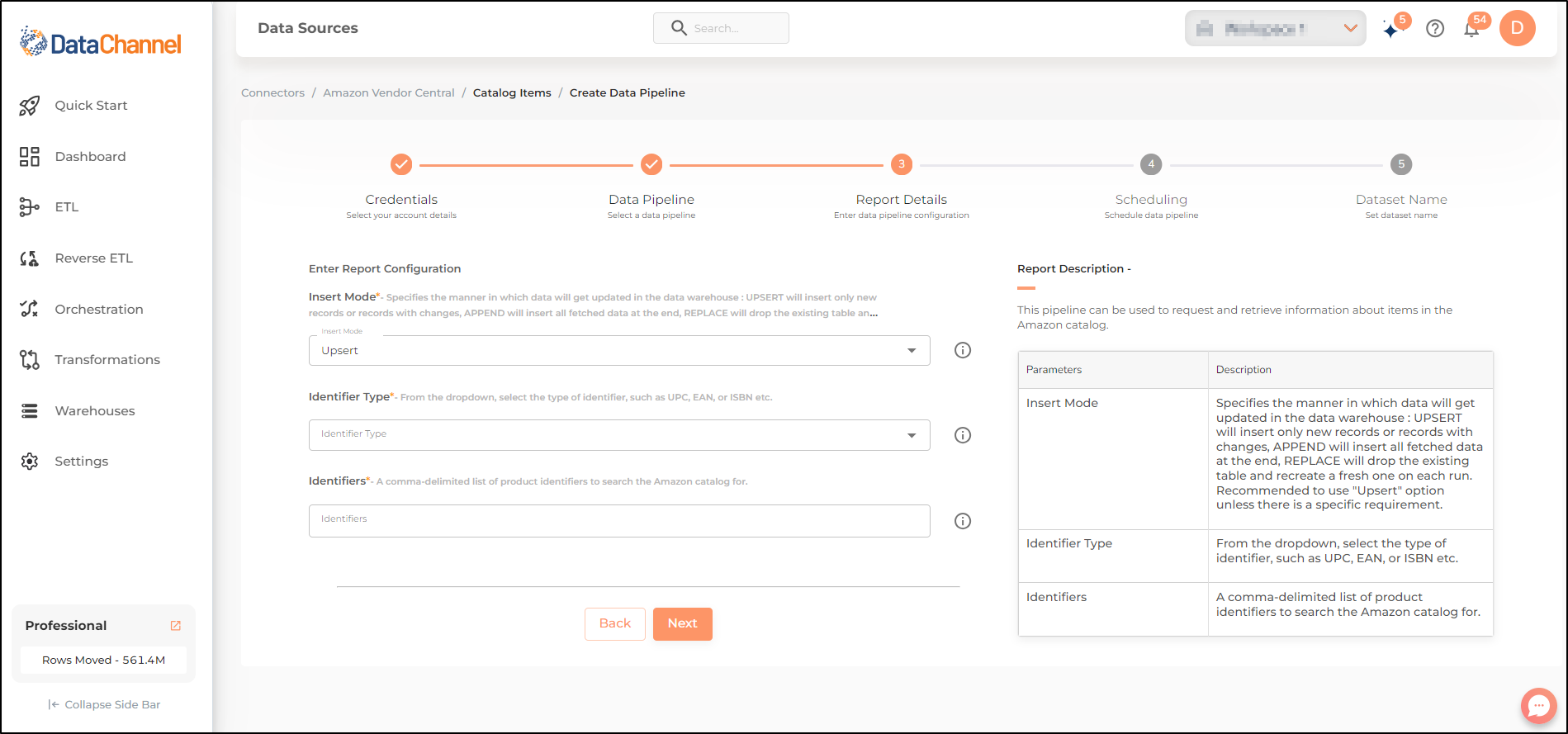Click the Enter Report Configuration heading

[385, 269]
